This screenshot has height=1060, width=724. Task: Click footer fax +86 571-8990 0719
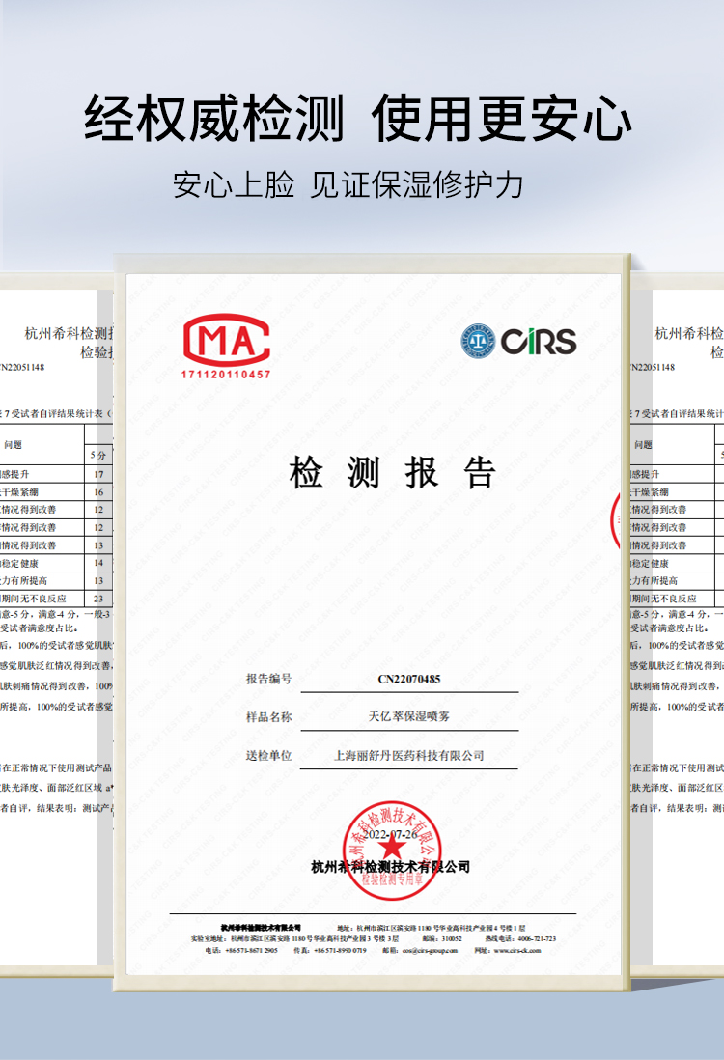coord(340,951)
